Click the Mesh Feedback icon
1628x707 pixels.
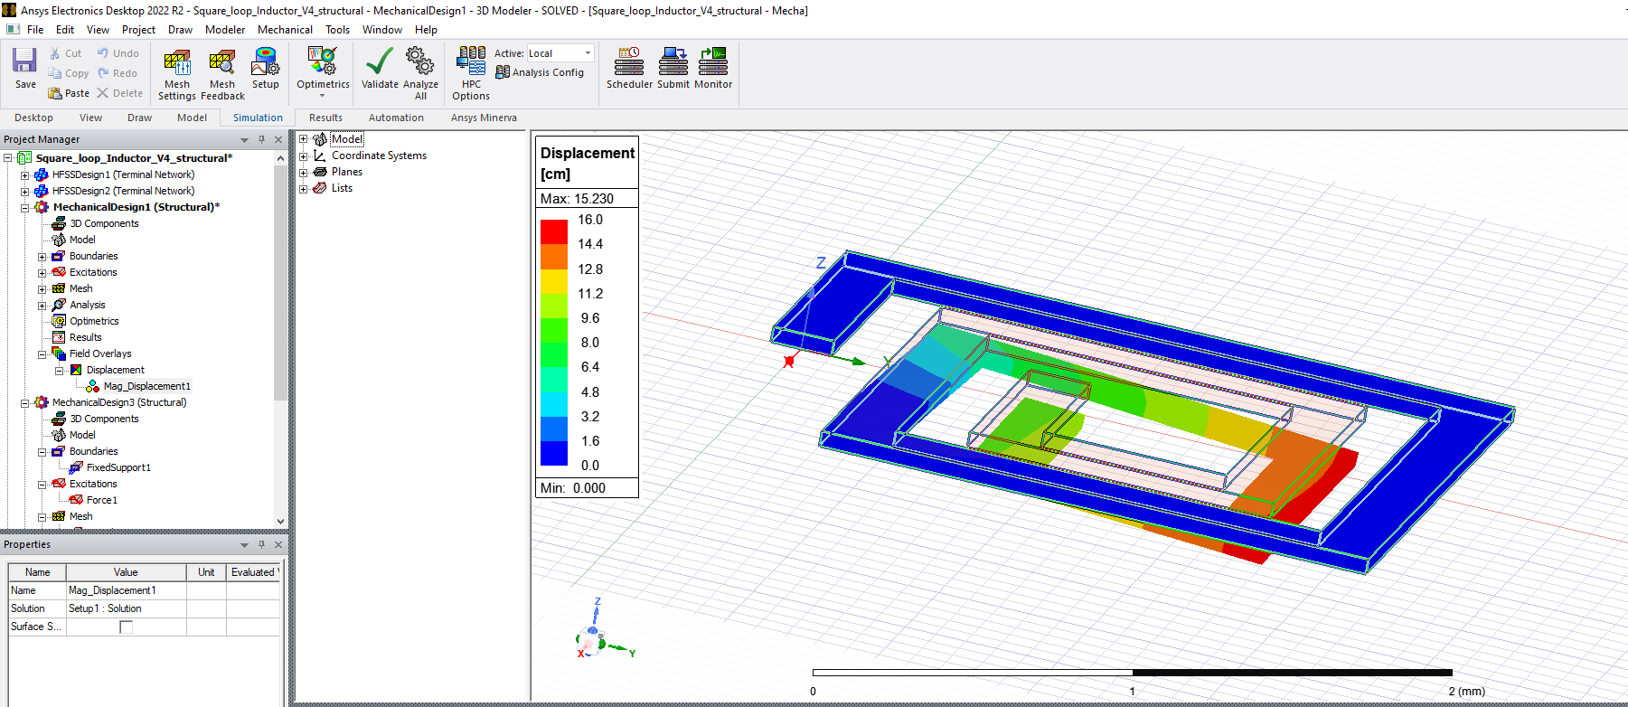coord(221,61)
